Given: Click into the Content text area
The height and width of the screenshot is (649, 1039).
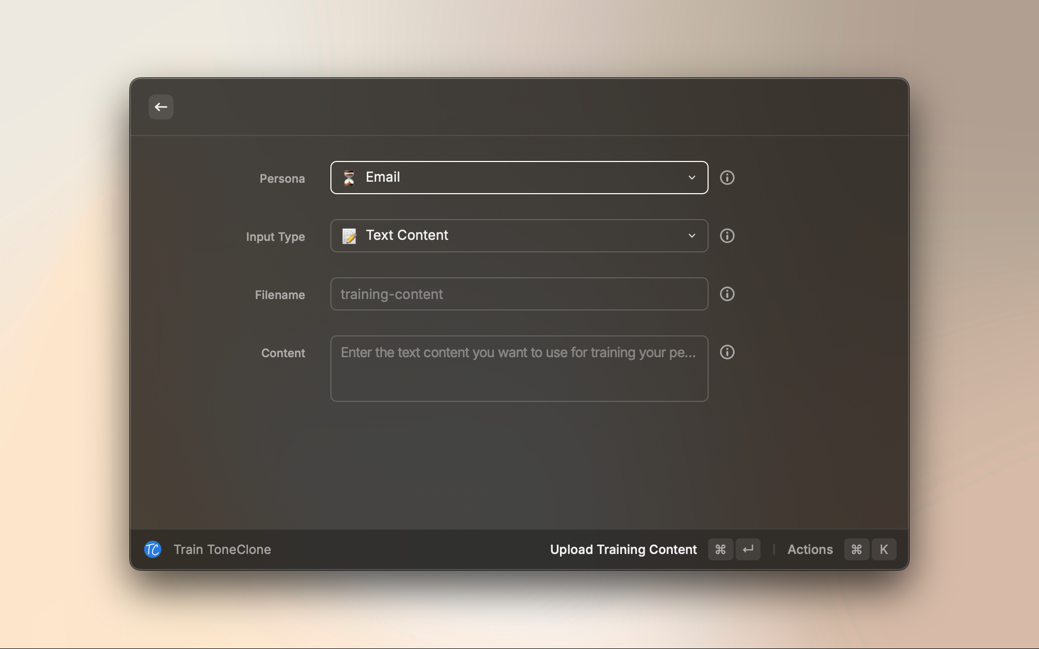Looking at the screenshot, I should click(x=518, y=369).
